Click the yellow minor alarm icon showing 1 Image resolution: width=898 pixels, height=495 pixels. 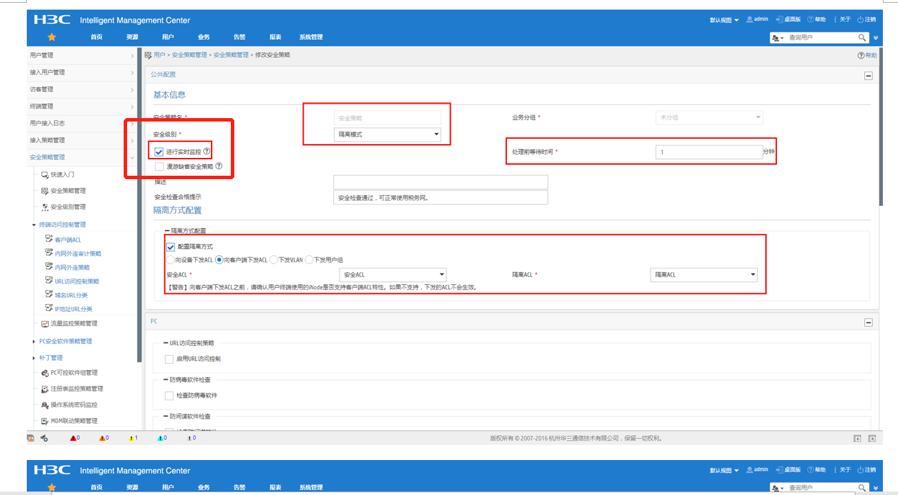point(131,438)
